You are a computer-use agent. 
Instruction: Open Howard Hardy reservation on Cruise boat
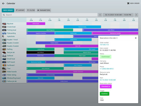pyautogui.click(x=82, y=27)
